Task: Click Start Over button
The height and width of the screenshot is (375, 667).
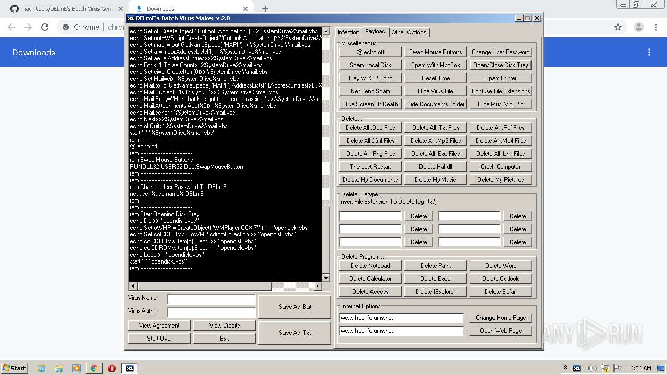Action: [x=159, y=339]
